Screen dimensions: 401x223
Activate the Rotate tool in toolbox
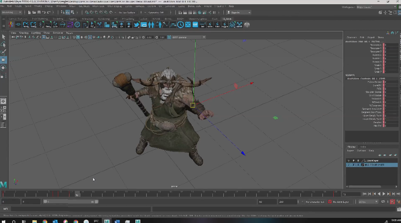tap(3, 68)
